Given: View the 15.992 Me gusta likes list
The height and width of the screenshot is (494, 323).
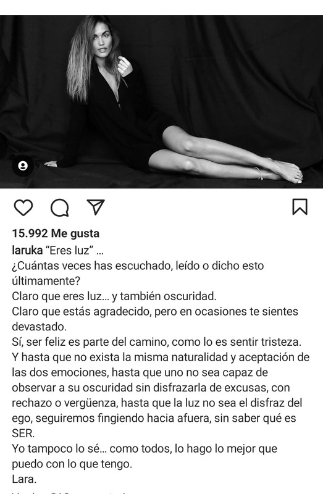Looking at the screenshot, I should [x=56, y=233].
